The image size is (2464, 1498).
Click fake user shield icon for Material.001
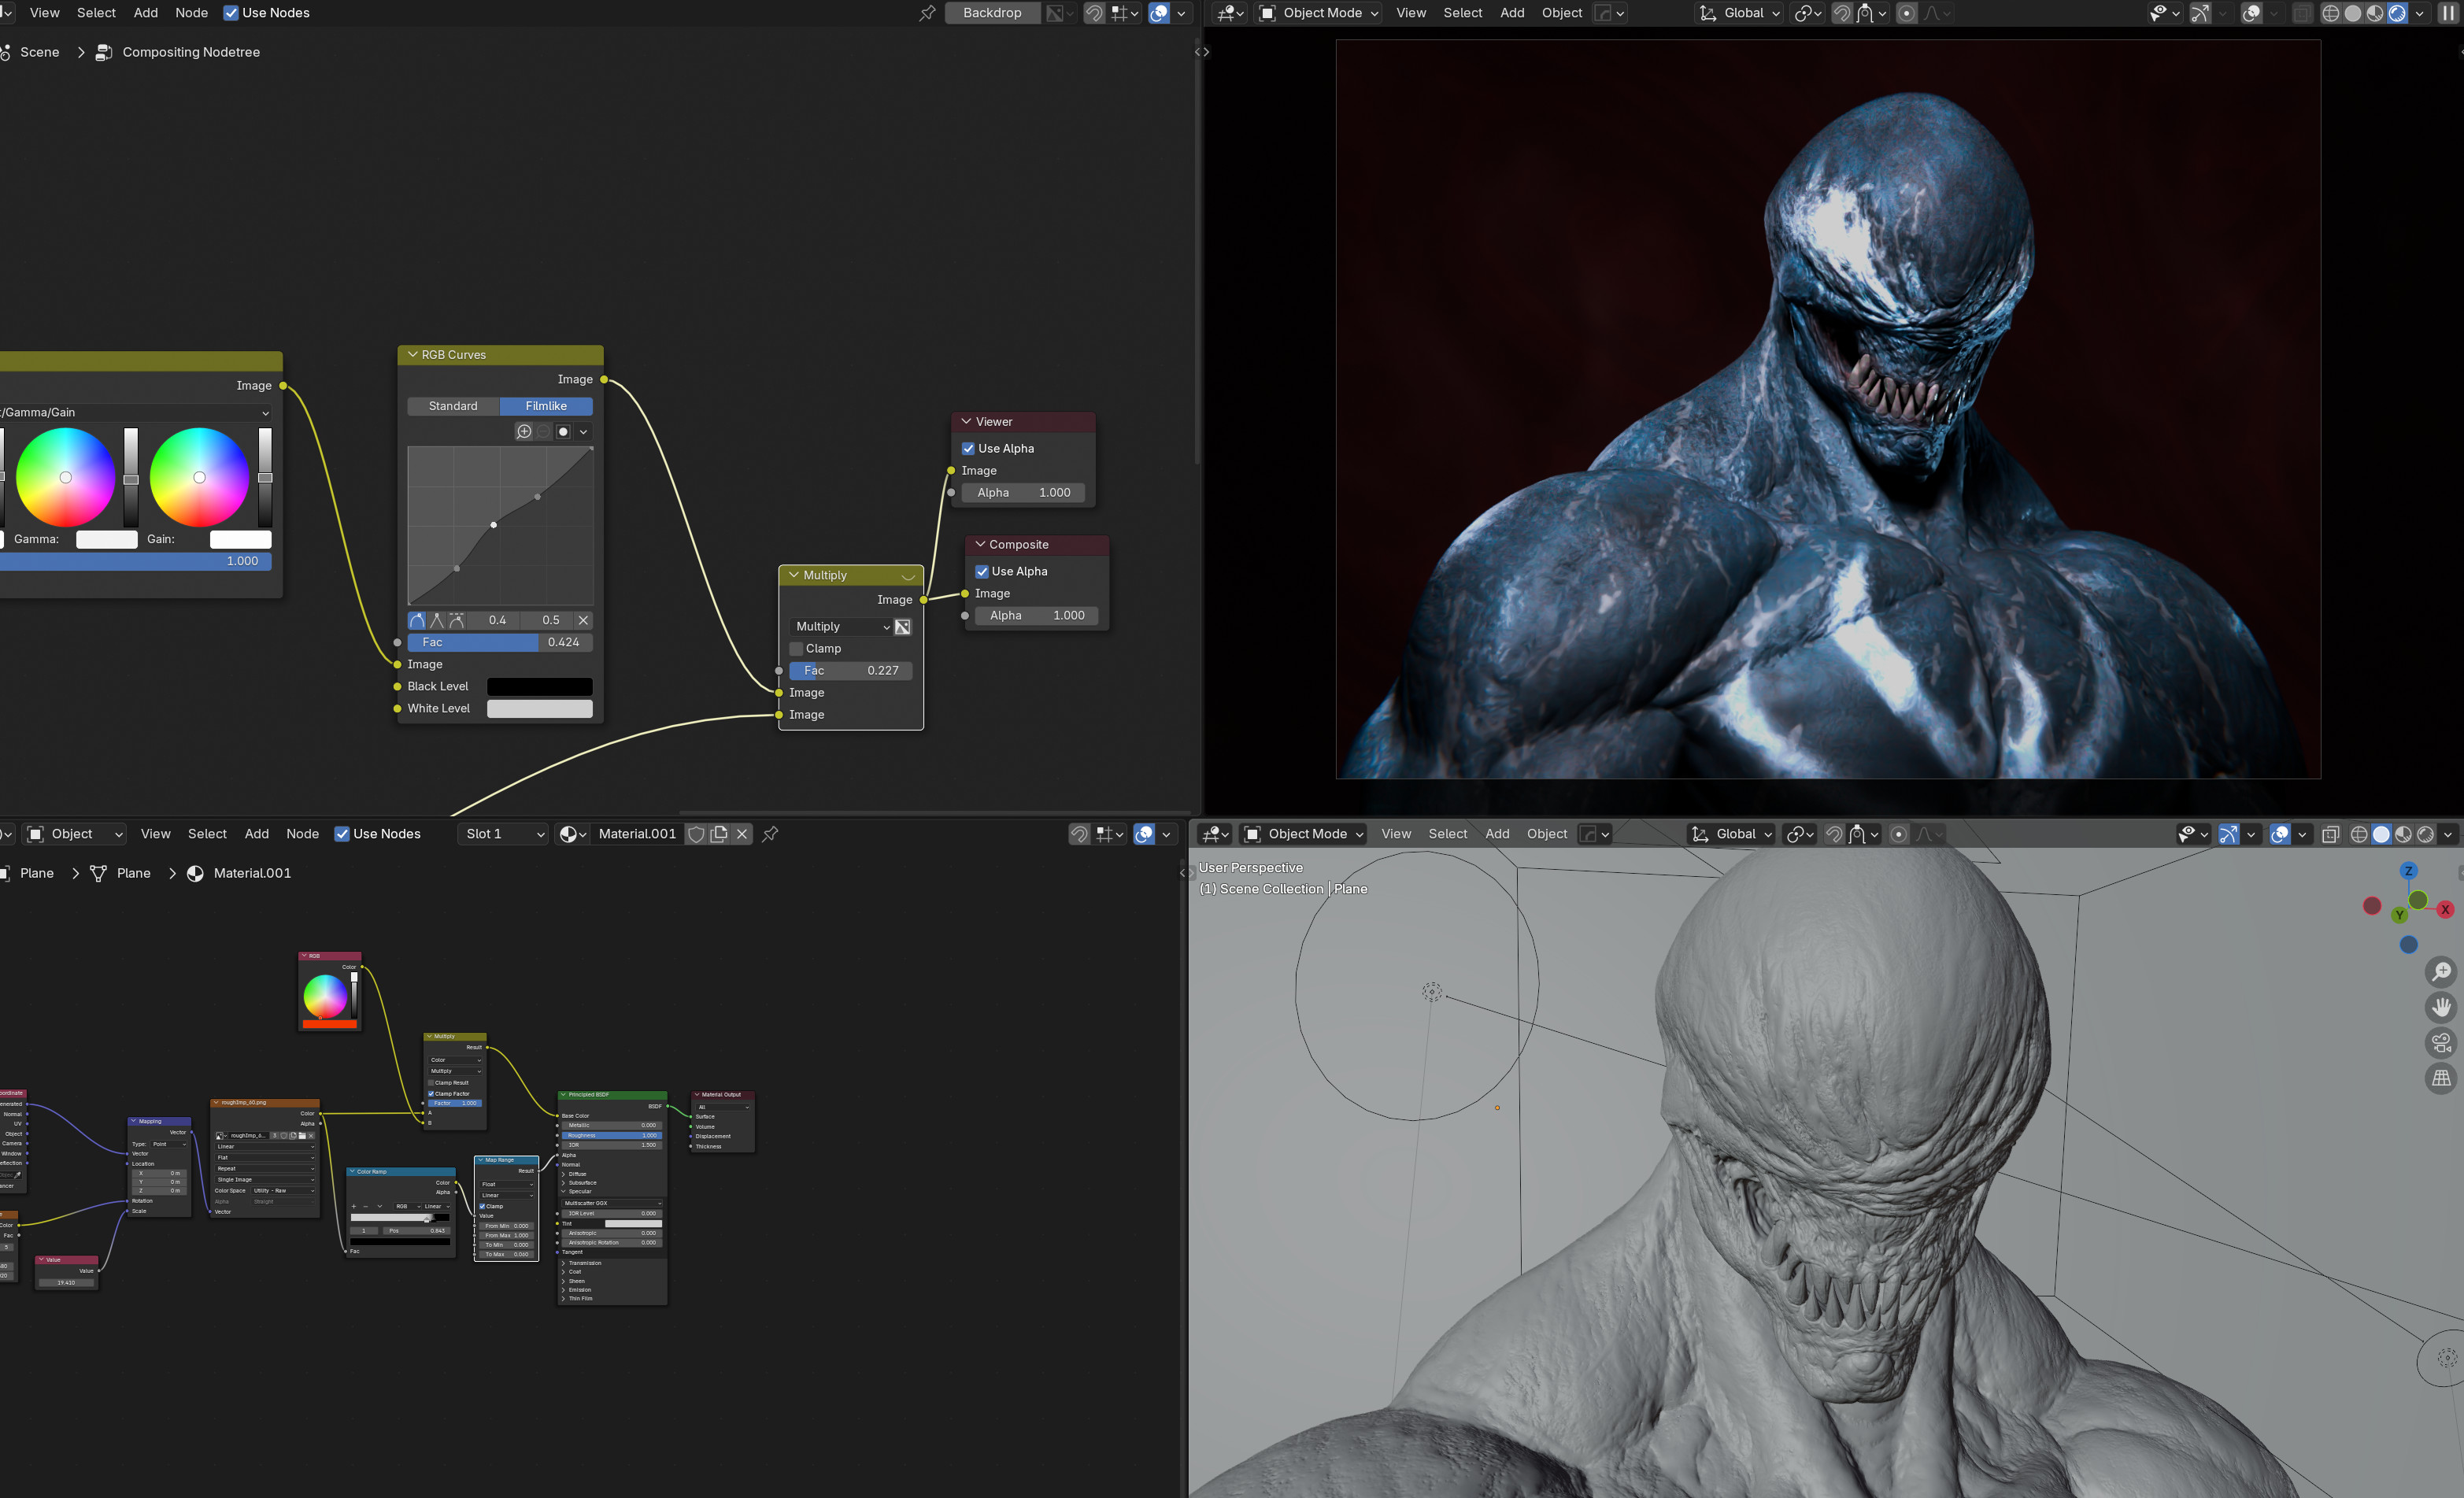point(697,834)
